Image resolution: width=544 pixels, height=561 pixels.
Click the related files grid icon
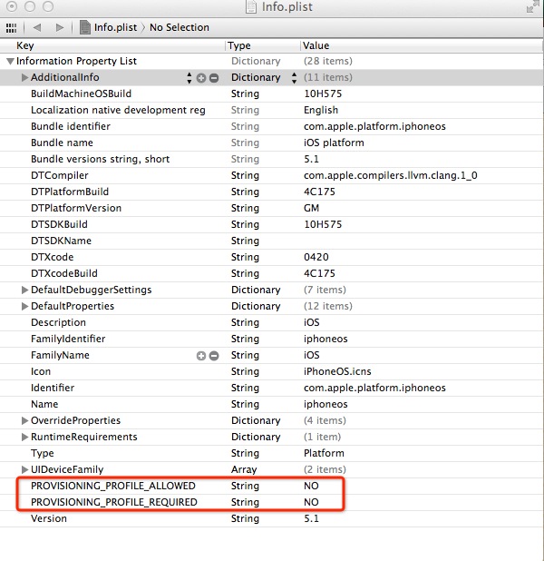coord(13,27)
